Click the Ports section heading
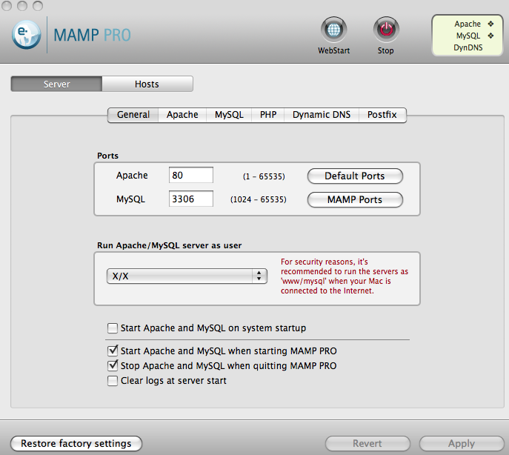Image resolution: width=509 pixels, height=455 pixels. pos(107,156)
